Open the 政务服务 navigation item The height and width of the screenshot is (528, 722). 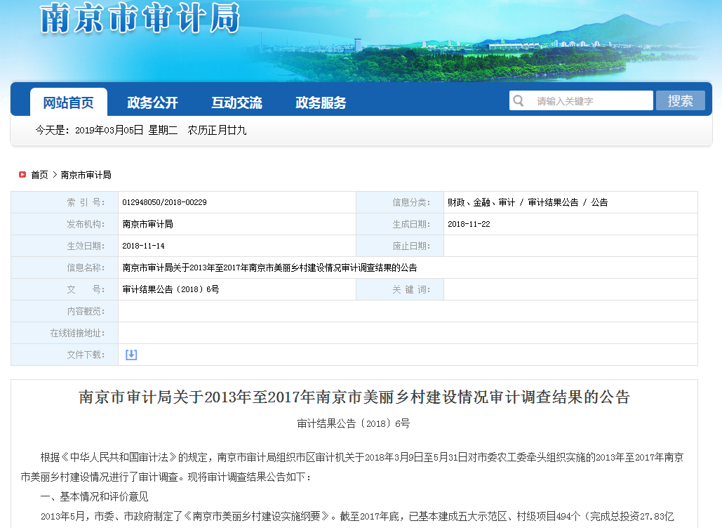click(321, 103)
